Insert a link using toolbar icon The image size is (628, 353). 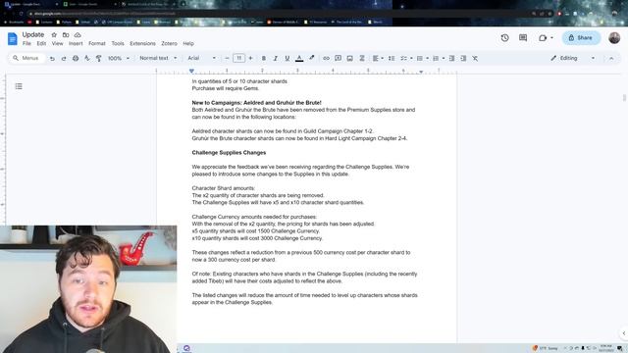(x=326, y=59)
